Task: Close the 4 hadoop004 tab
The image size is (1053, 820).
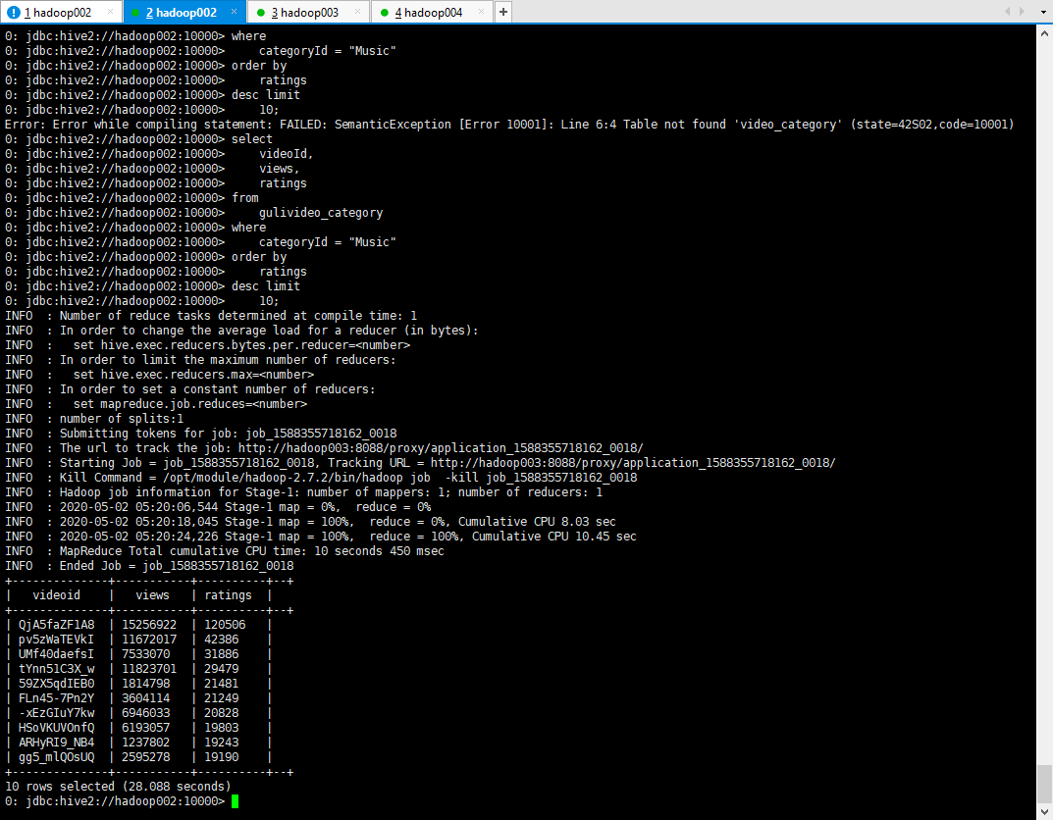Action: [x=481, y=12]
